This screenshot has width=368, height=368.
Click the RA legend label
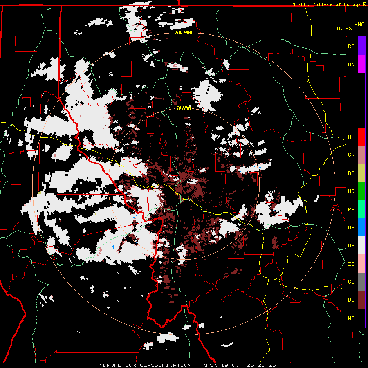coord(351,210)
